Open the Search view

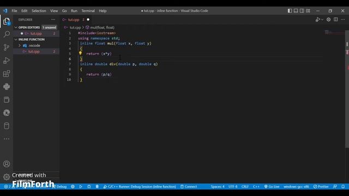tap(7, 34)
